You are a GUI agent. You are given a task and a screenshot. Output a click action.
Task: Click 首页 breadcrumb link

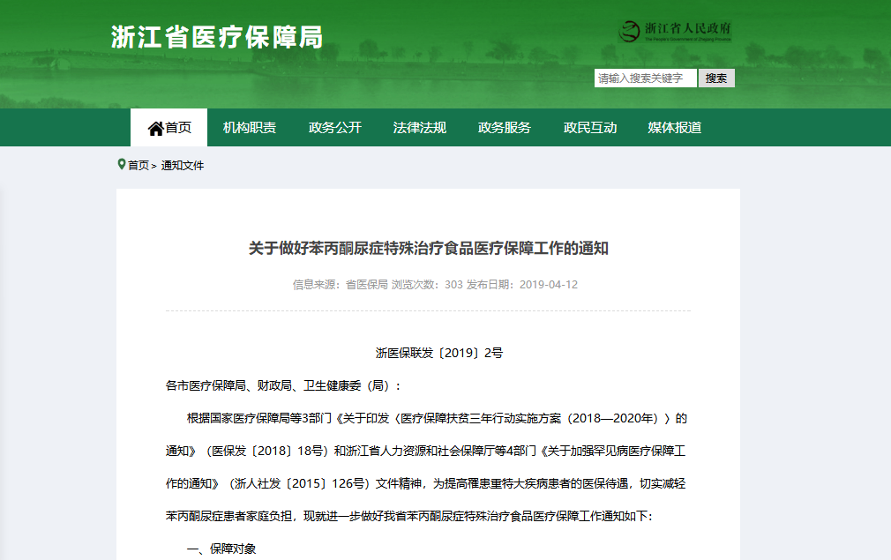139,165
